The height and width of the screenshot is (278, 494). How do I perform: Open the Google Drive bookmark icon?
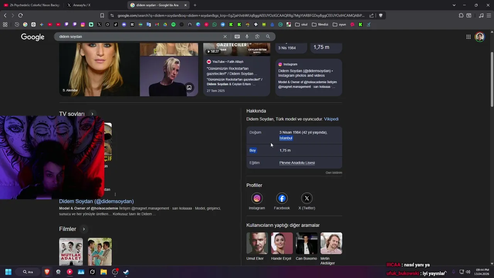(165, 24)
